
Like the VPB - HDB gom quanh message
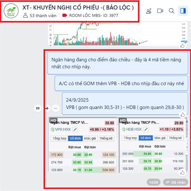point(183,115)
